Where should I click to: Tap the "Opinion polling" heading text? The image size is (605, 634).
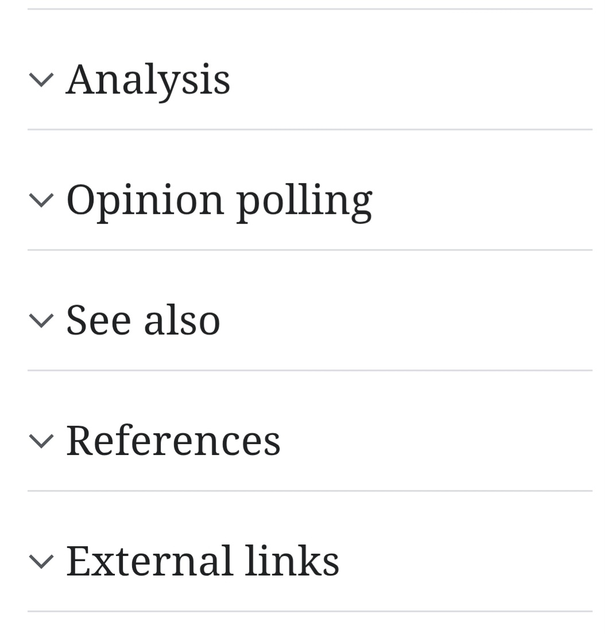pyautogui.click(x=219, y=200)
